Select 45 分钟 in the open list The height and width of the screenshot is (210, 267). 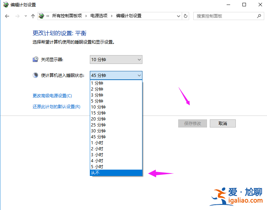(116, 137)
